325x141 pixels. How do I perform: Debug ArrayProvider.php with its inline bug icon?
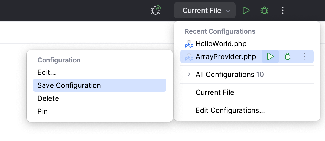pyautogui.click(x=288, y=56)
